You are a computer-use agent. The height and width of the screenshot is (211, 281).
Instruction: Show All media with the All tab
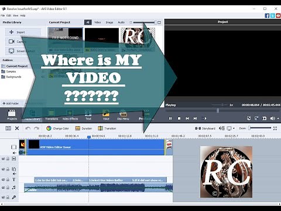[x=88, y=22]
